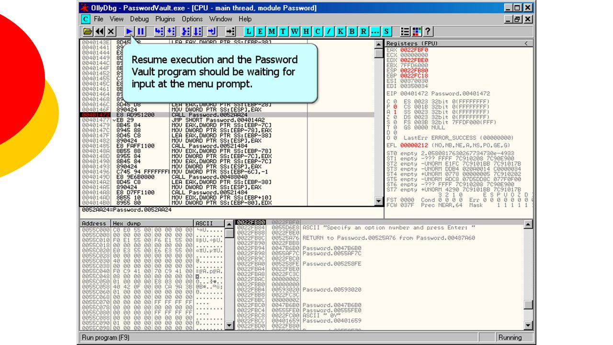Run the program with the play button
613x345 pixels.
[x=129, y=32]
